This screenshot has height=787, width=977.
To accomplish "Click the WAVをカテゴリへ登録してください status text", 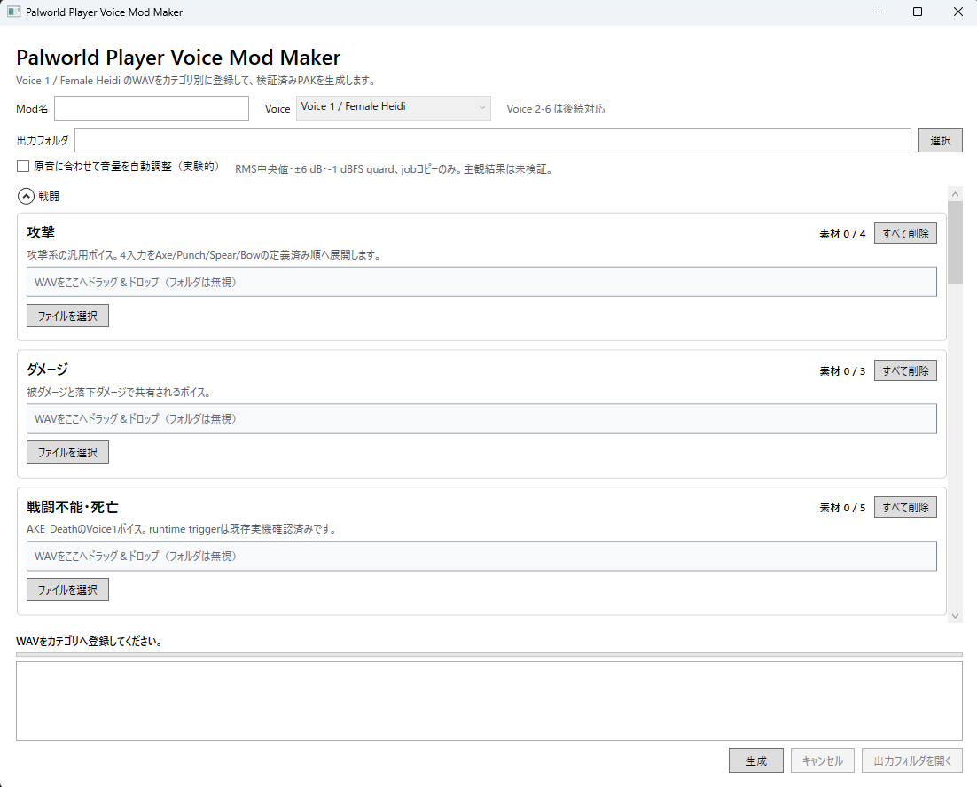I will coord(90,642).
